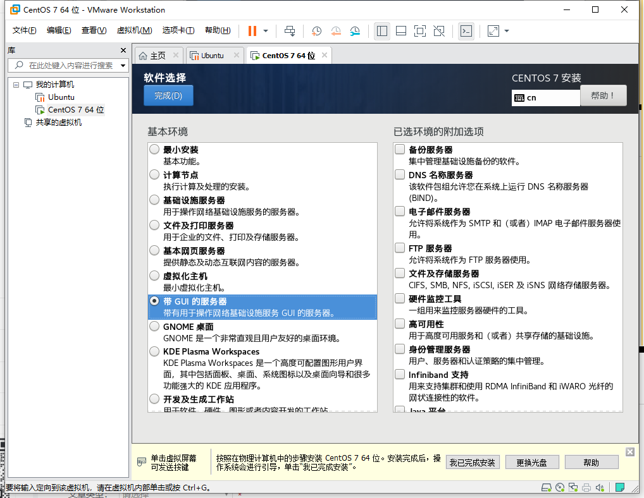Viewport: 644px width, 498px height.
Task: Click the Unity mode toolbar icon
Action: [x=439, y=31]
